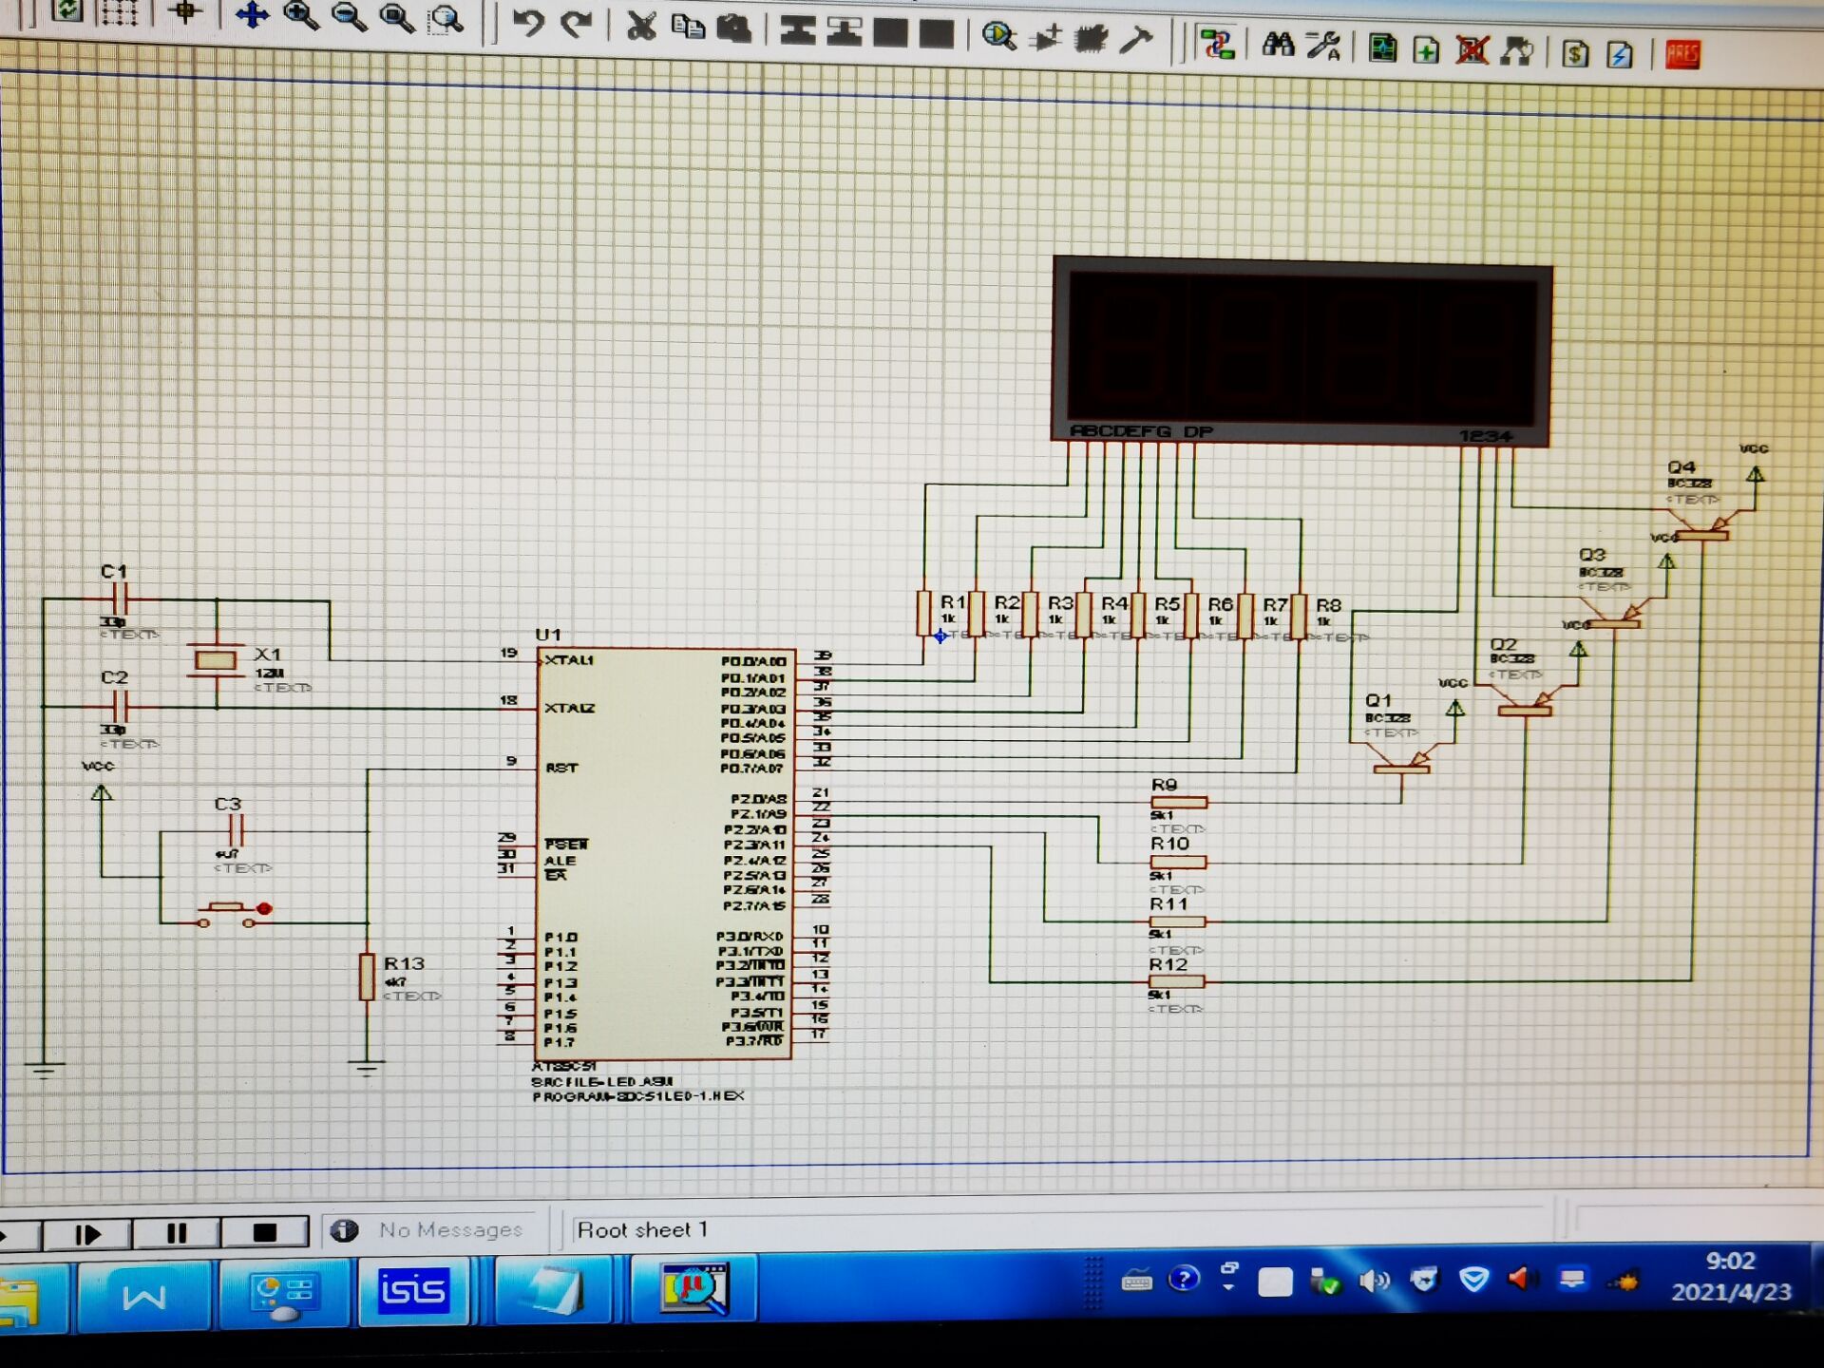Click the Redo arrow icon
Image resolution: width=1824 pixels, height=1368 pixels.
(x=577, y=24)
